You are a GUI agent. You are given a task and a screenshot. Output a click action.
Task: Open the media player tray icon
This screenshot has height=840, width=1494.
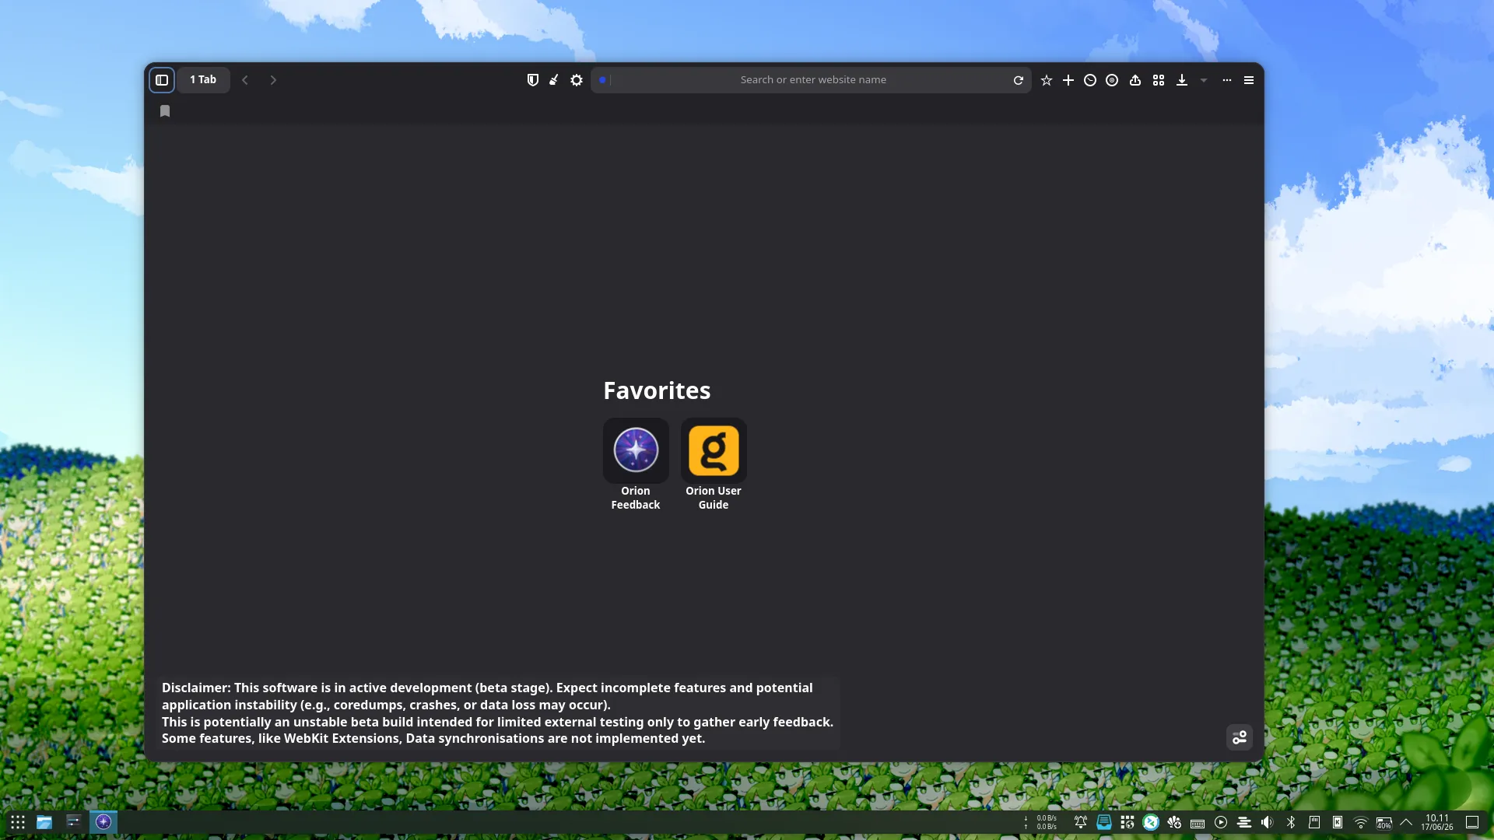(x=1221, y=822)
